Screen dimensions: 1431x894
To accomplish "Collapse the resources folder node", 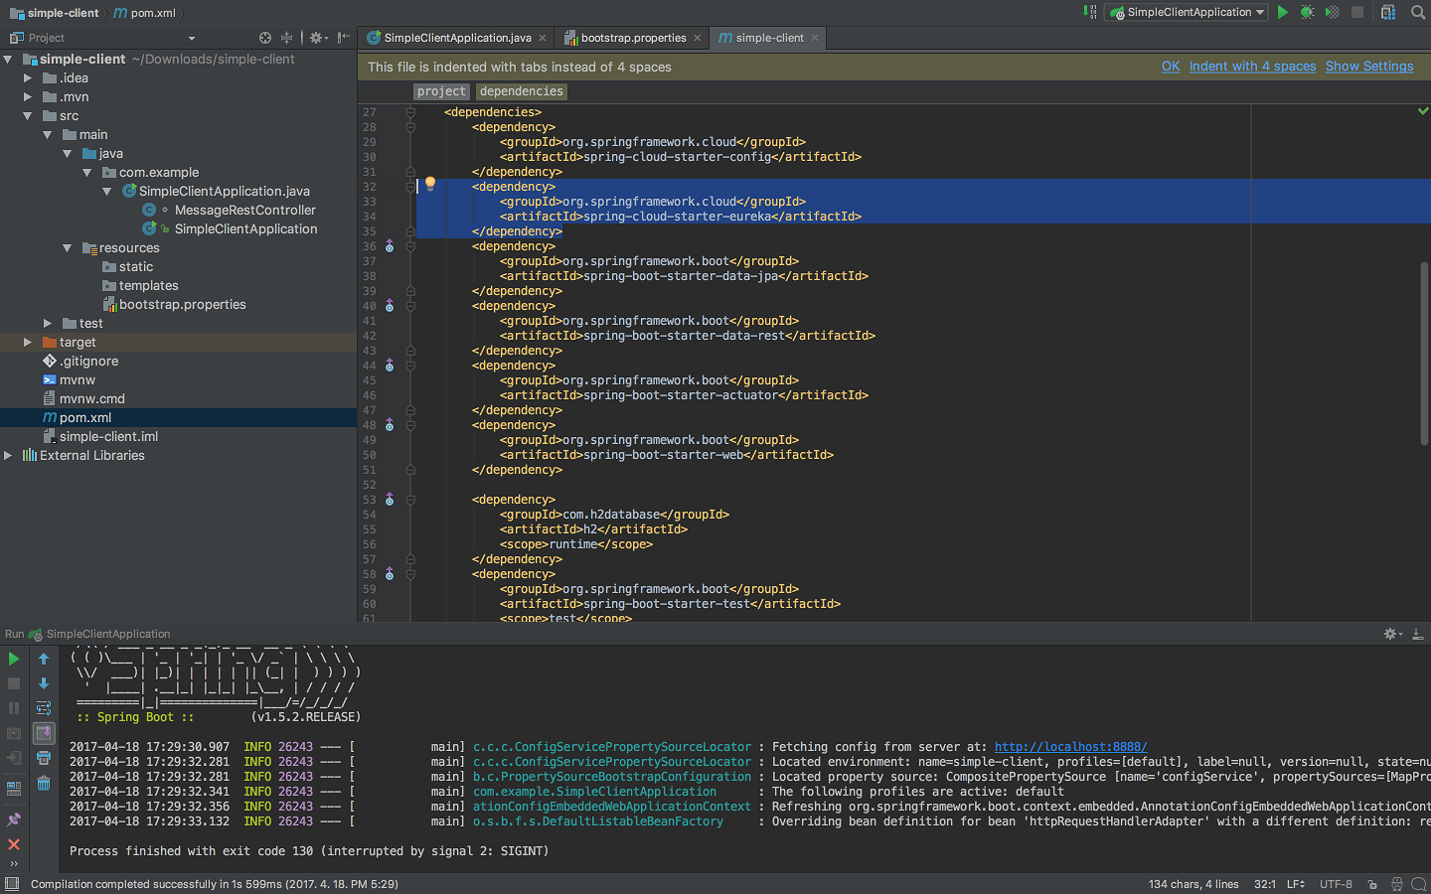I will [x=67, y=248].
